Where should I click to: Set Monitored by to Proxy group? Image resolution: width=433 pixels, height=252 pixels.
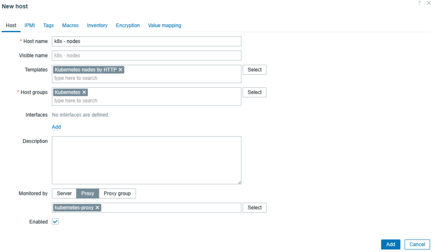(117, 193)
